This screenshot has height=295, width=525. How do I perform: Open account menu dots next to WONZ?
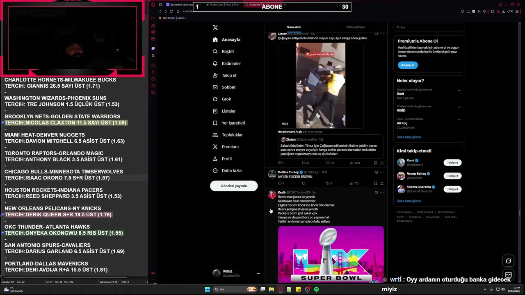coord(258,273)
